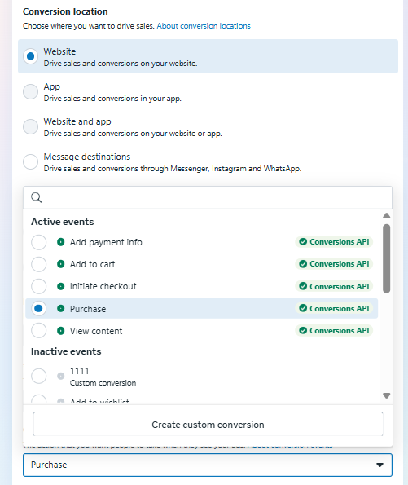
Task: Open About conversion locations link
Action: tap(204, 26)
